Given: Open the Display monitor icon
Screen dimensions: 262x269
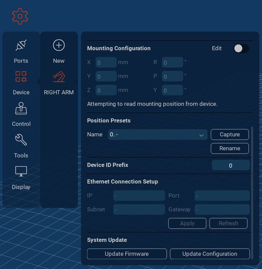Looking at the screenshot, I should 21,171.
